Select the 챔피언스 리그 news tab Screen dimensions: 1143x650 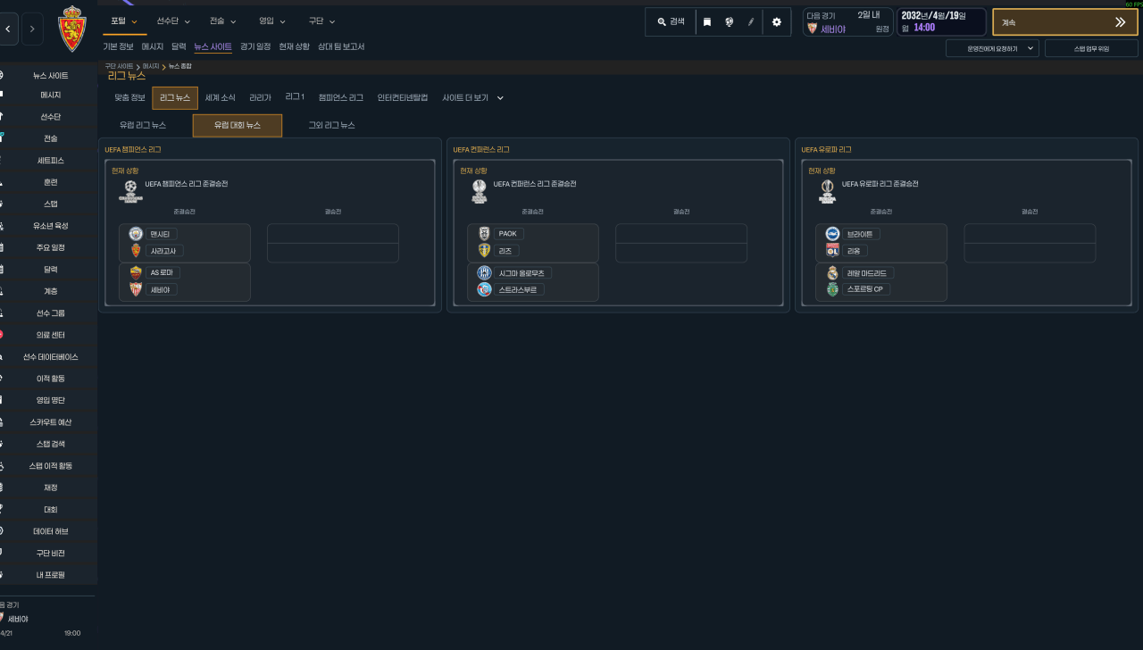point(341,97)
